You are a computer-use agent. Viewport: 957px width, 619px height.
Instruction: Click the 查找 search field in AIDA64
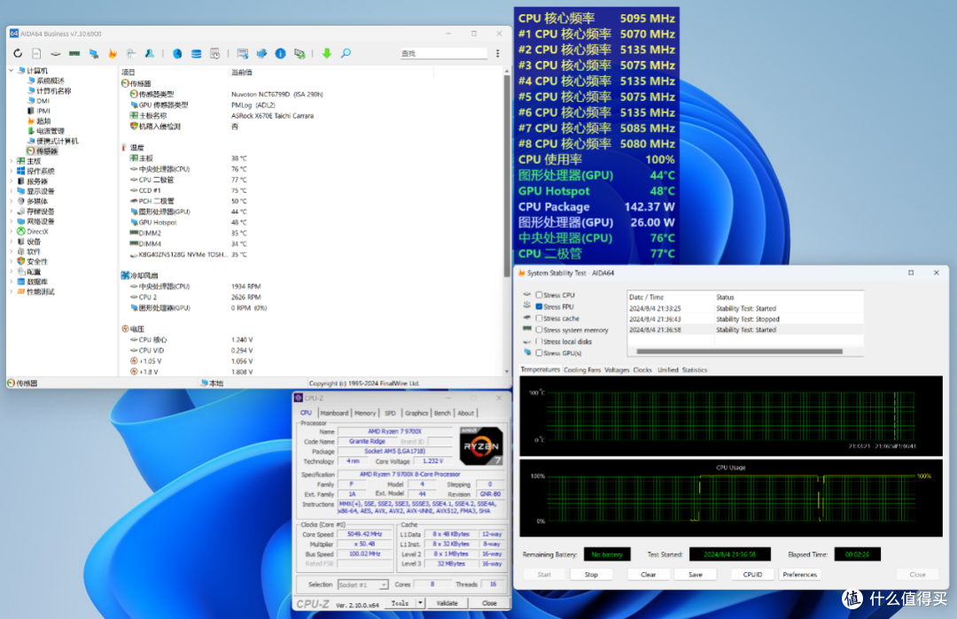[x=444, y=54]
